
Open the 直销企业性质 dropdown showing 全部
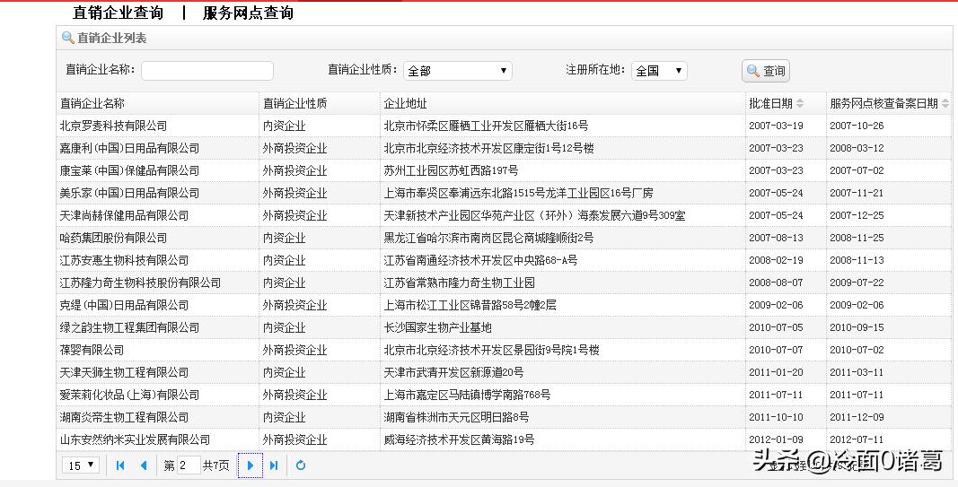tap(458, 71)
